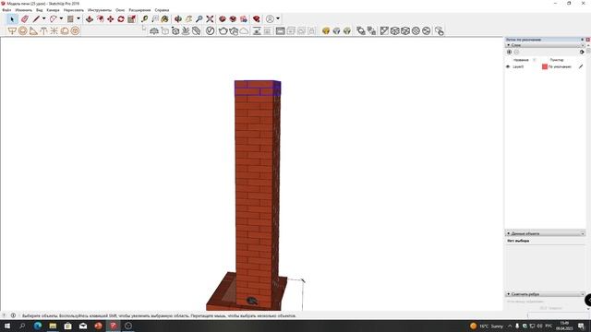Image resolution: width=591 pixels, height=332 pixels.
Task: Click the user account profile icon
Action: point(270,18)
